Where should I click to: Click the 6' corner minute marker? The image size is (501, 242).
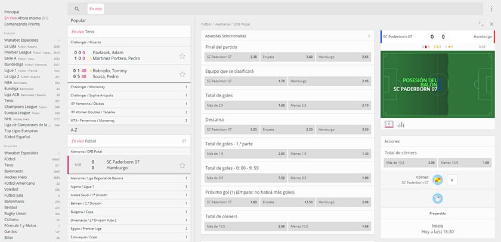click(x=452, y=180)
